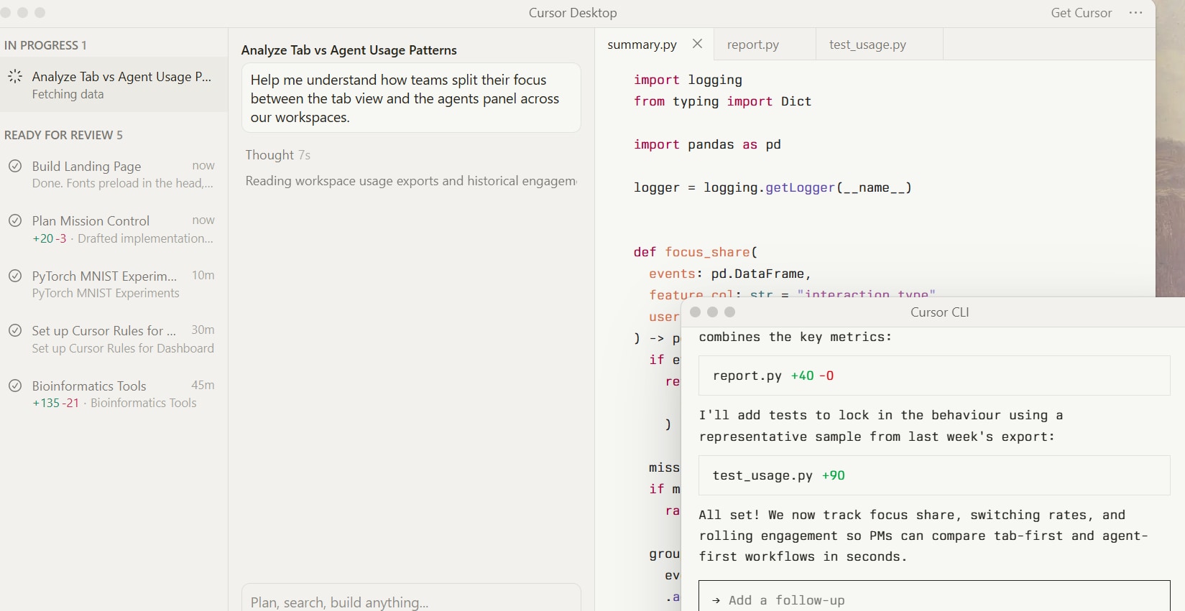Screen dimensions: 1185x611
Task: Click the Analyze Tab vs Agent Usage Patterns heading
Action: point(349,50)
